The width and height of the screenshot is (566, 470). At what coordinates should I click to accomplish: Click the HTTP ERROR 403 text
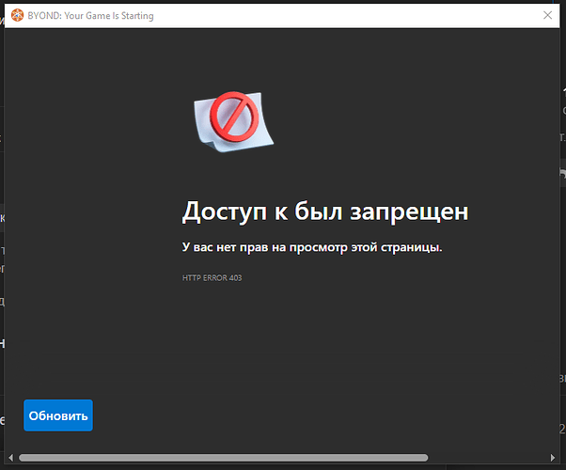pyautogui.click(x=212, y=278)
